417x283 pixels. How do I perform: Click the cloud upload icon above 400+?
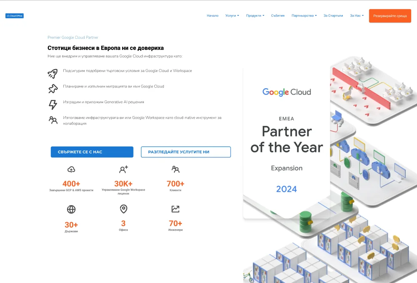pos(71,169)
